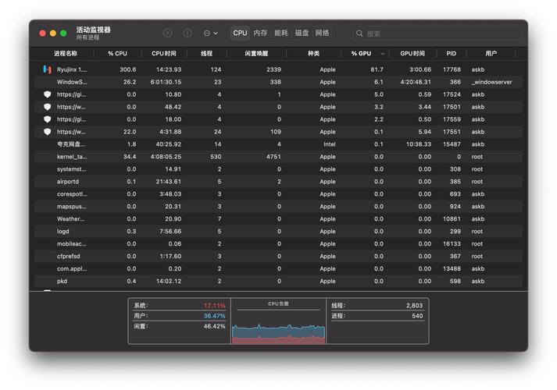Select the 夸克网盘 process row
Screen dimensions: 557x390
click(278, 144)
